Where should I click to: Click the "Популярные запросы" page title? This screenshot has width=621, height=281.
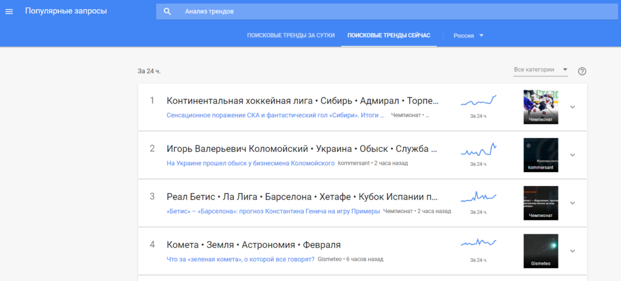pyautogui.click(x=66, y=11)
